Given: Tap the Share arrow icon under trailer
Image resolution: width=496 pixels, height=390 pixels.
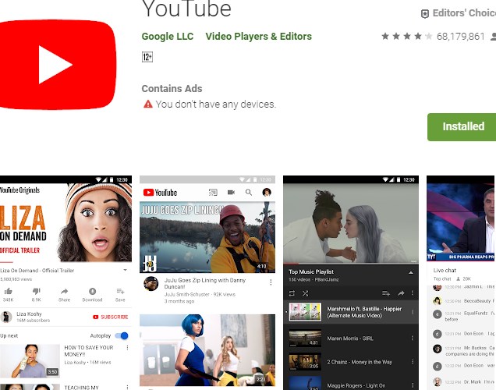Looking at the screenshot, I should [64, 291].
